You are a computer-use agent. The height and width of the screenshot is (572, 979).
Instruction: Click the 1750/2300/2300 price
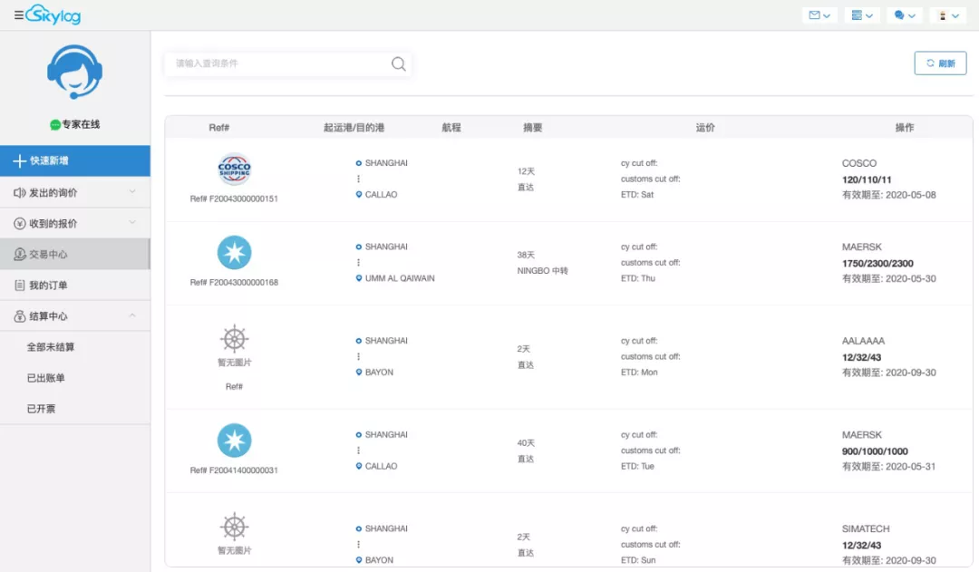(x=877, y=264)
